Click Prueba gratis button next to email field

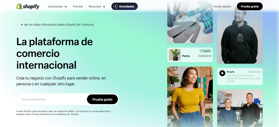[102, 99]
